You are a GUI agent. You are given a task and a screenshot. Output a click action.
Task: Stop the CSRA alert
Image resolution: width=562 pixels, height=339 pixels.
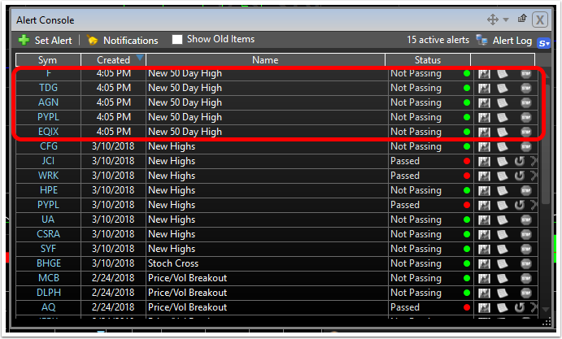(x=525, y=234)
